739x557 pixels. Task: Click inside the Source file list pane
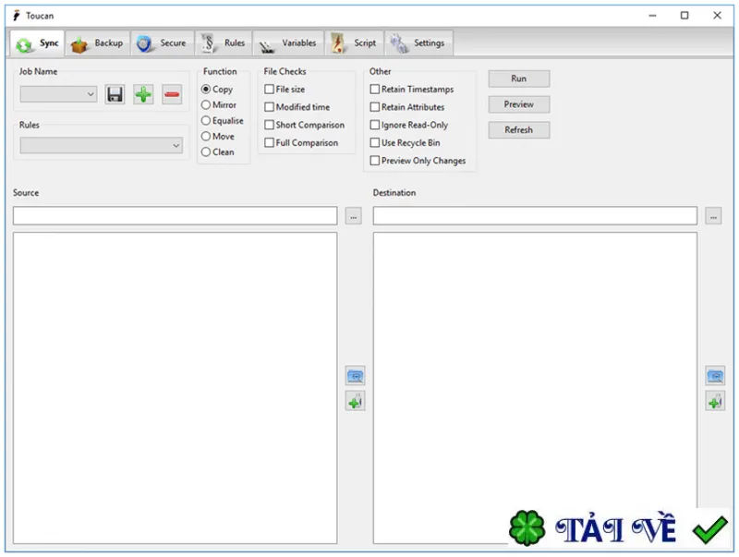coord(176,388)
